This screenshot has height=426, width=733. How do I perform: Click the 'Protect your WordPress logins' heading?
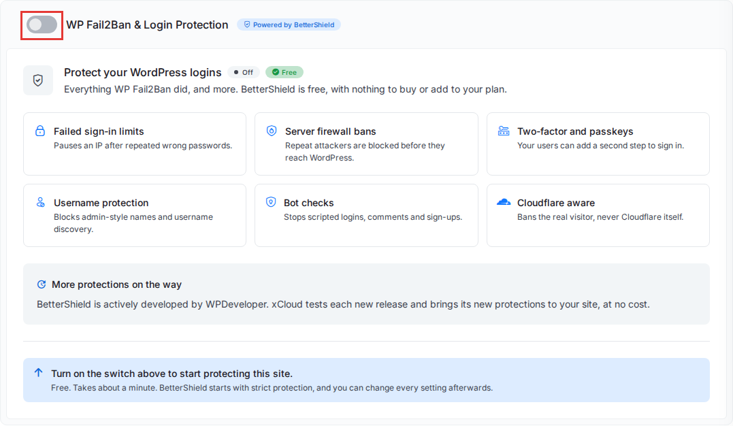coord(142,73)
